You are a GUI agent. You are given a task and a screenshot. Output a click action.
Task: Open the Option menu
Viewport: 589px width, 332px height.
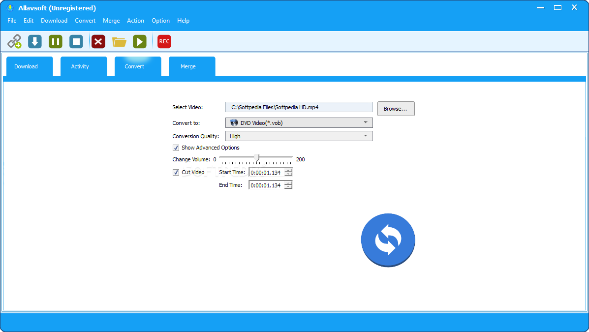(x=161, y=21)
